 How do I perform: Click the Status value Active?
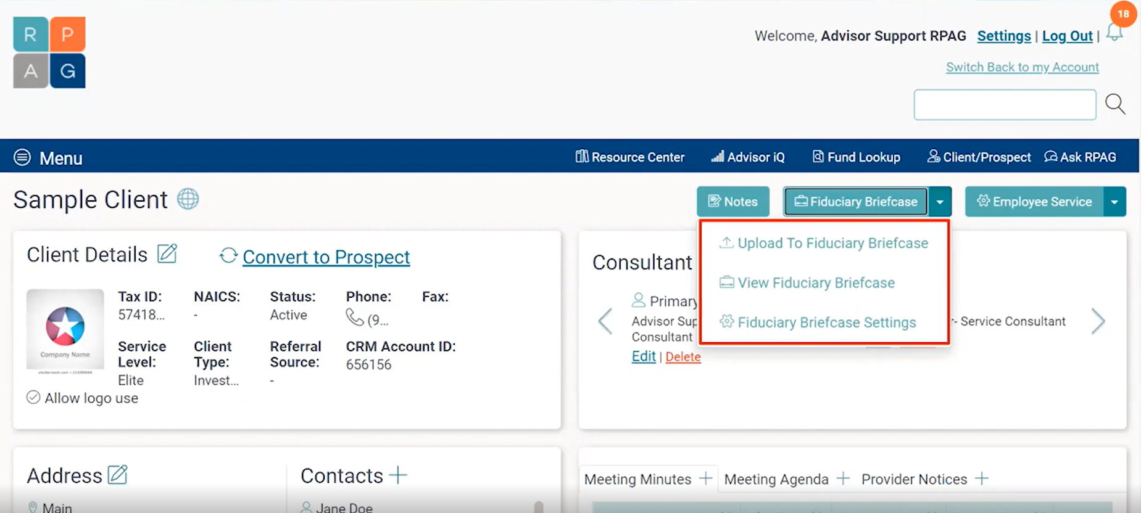pyautogui.click(x=288, y=315)
